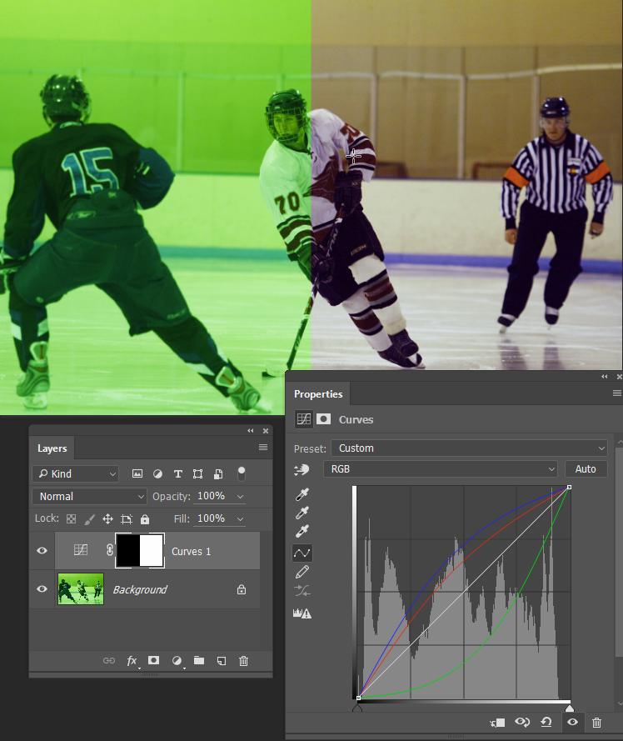
Task: Add a layer mask from Layers panel
Action: coord(153,660)
